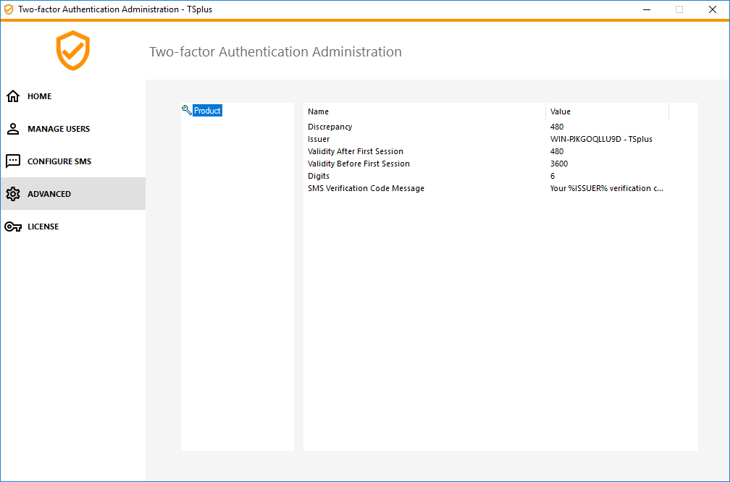The image size is (730, 482).
Task: Close the TSplus administration window
Action: pos(713,10)
